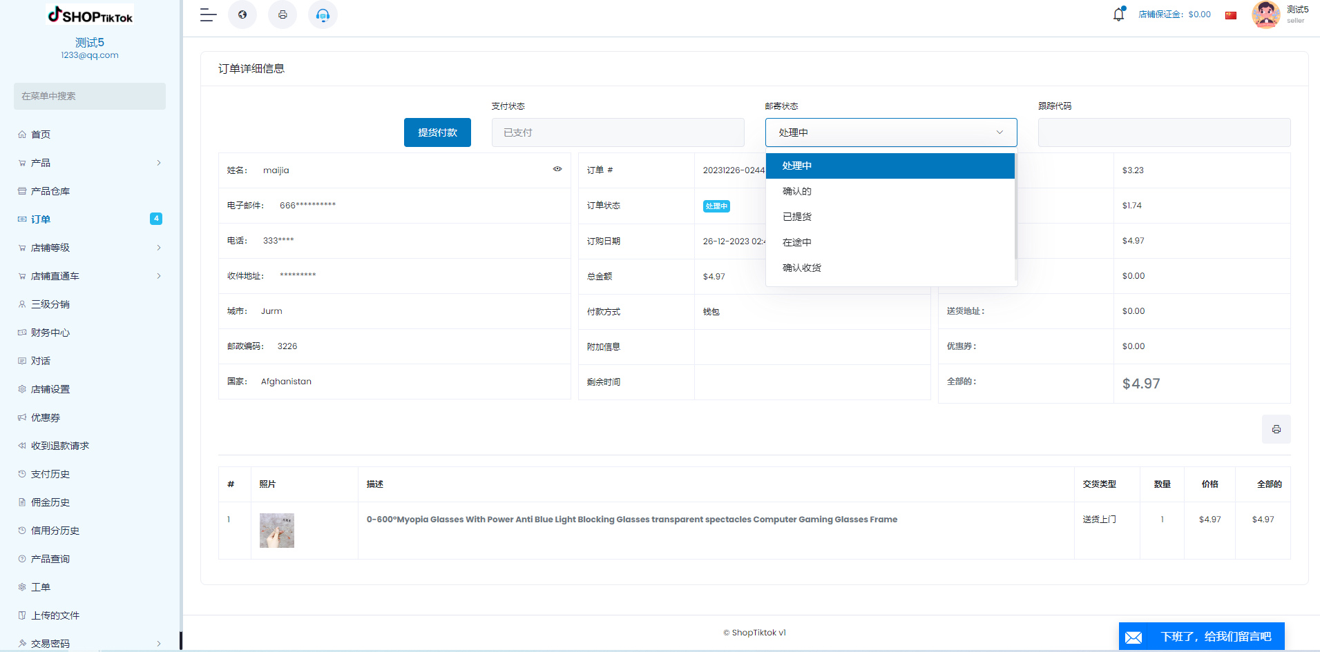Choose 在途中 option in dropdown list

coord(797,242)
